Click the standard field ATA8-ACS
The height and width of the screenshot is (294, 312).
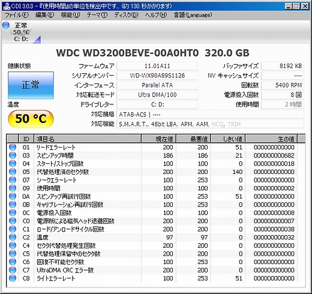[210, 115]
